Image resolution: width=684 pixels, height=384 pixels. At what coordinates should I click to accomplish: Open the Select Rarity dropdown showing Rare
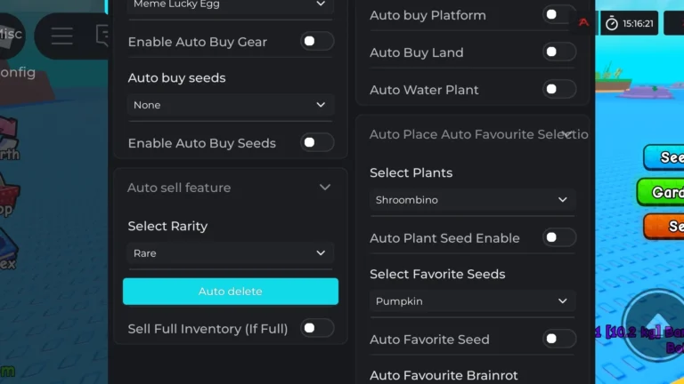230,253
